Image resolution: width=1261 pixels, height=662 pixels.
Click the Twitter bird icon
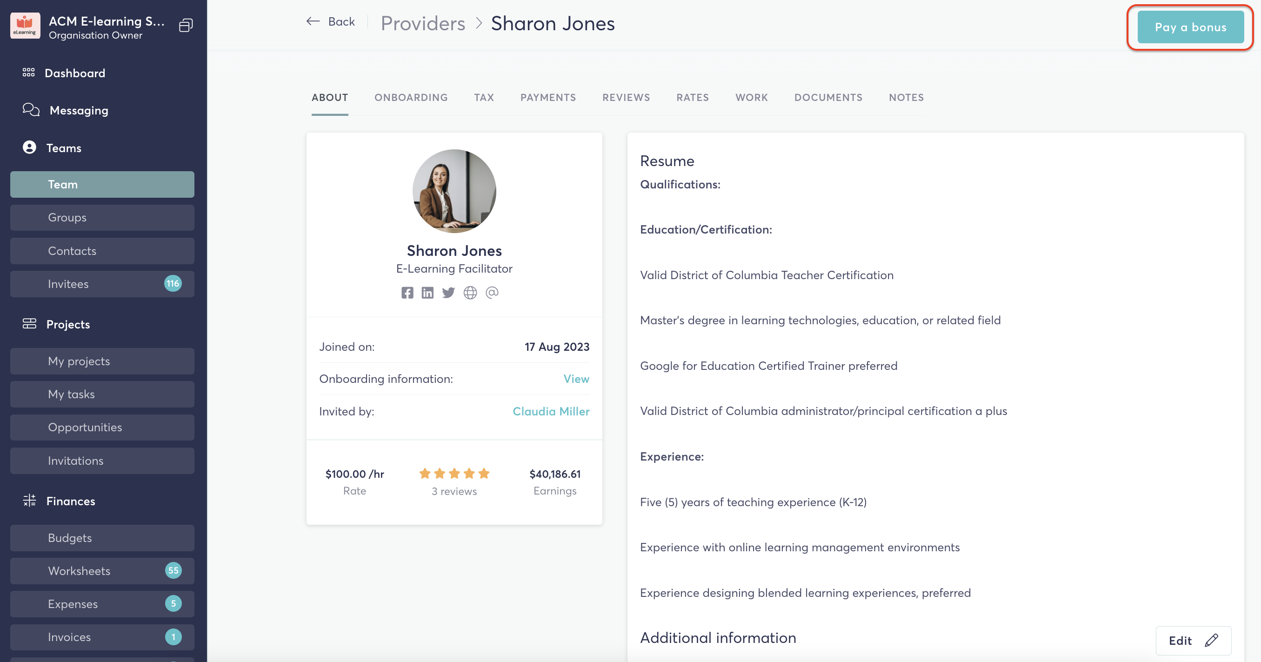[x=448, y=293]
